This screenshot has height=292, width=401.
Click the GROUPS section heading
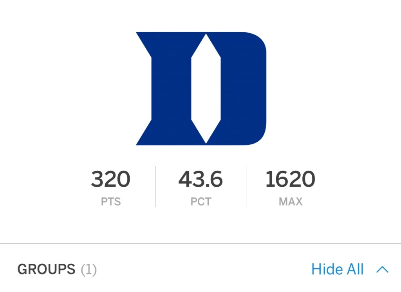coord(46,270)
